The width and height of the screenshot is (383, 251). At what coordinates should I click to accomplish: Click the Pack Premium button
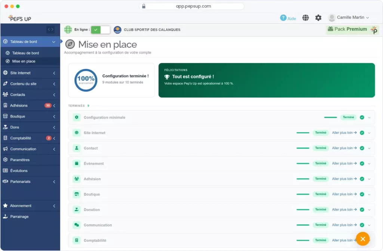pos(352,30)
